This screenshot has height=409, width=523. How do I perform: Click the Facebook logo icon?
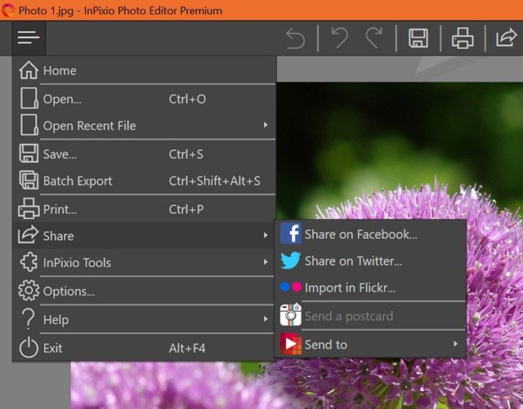pos(291,233)
